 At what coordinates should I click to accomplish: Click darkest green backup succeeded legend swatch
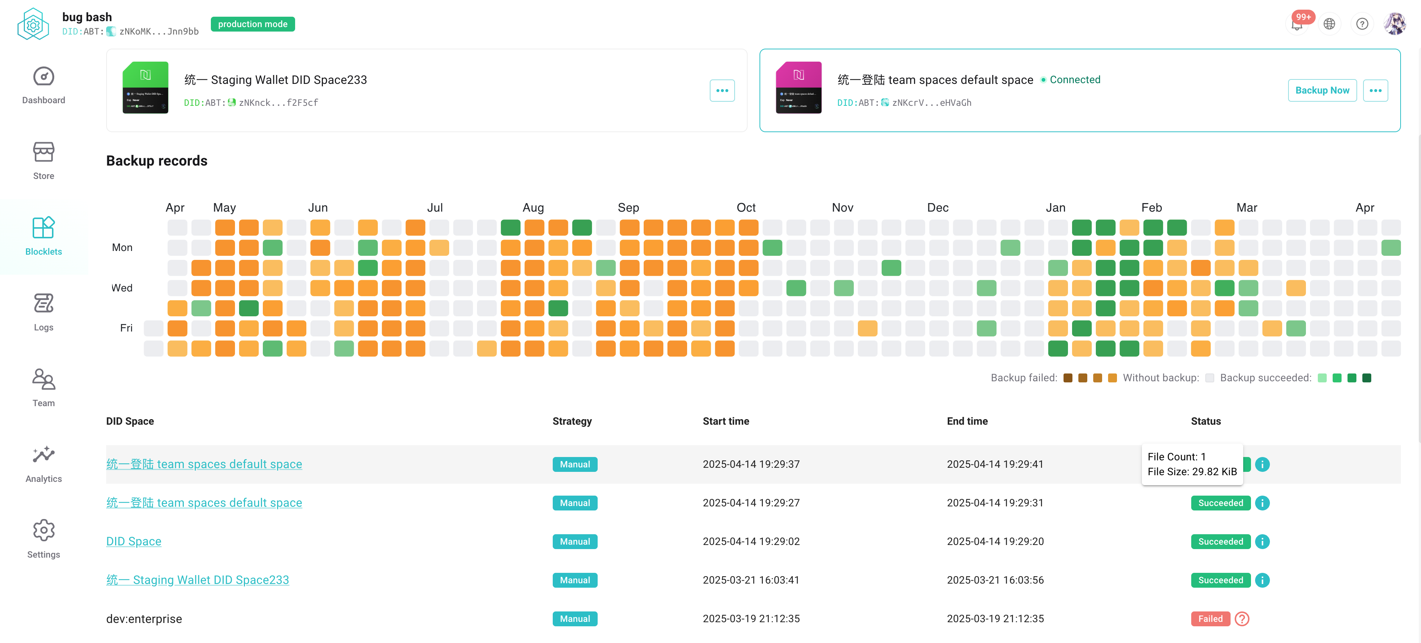coord(1366,378)
